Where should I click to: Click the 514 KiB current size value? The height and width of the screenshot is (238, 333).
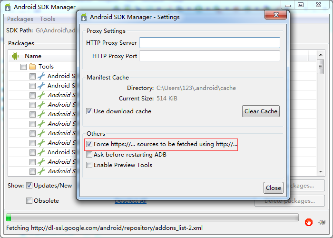167,99
